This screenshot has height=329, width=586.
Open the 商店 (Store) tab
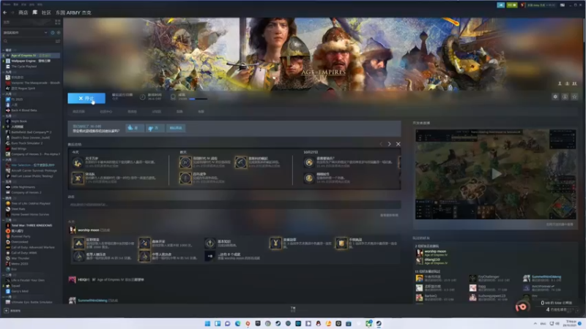23,12
